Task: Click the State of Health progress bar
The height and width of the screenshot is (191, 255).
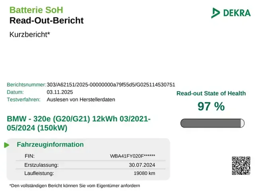Action: pos(212,123)
